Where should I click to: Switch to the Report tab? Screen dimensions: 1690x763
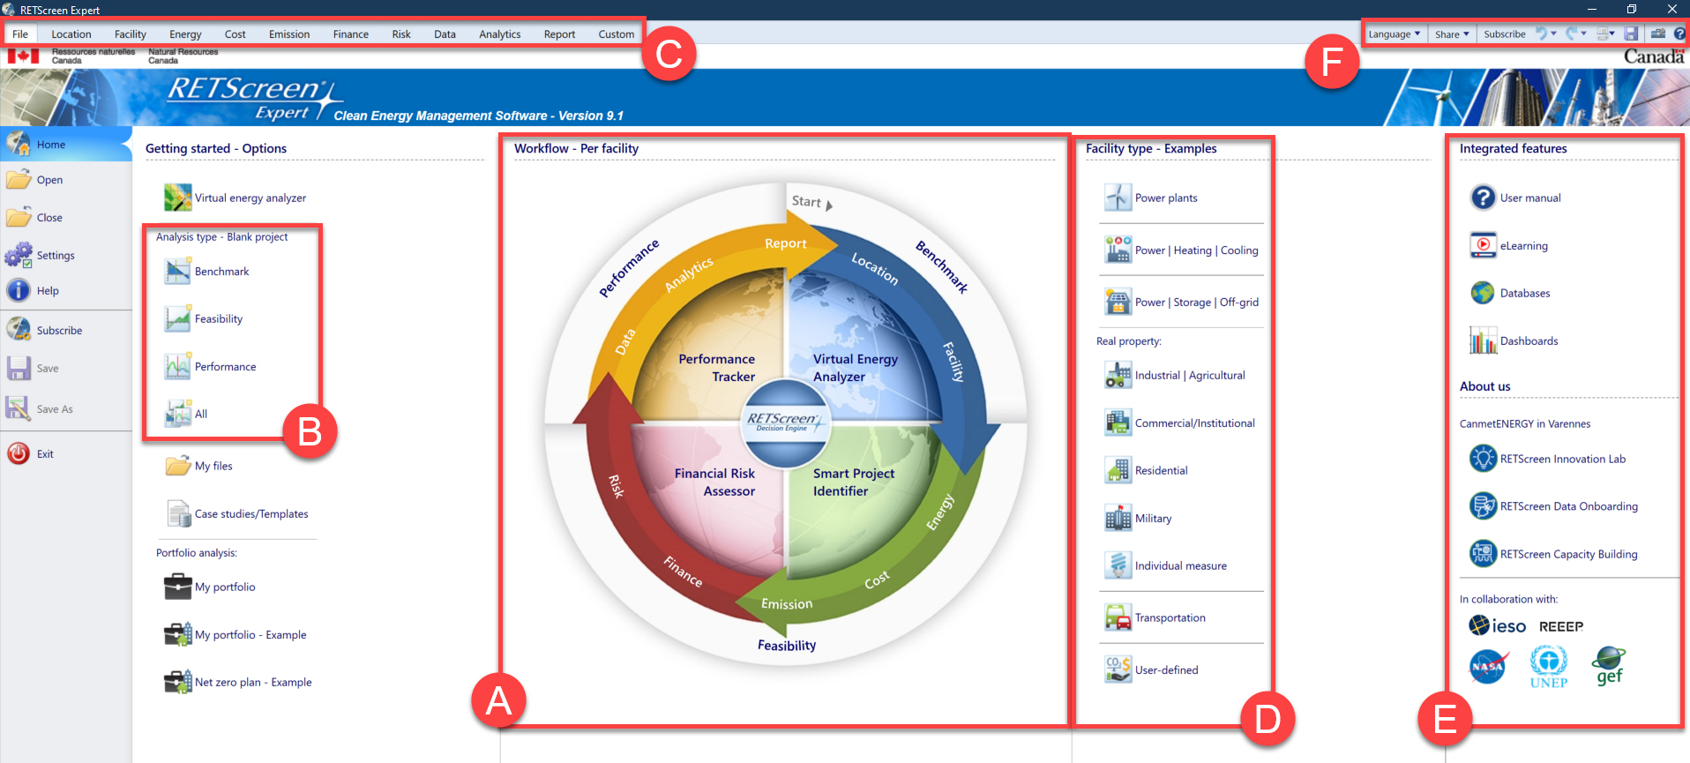coord(559,34)
